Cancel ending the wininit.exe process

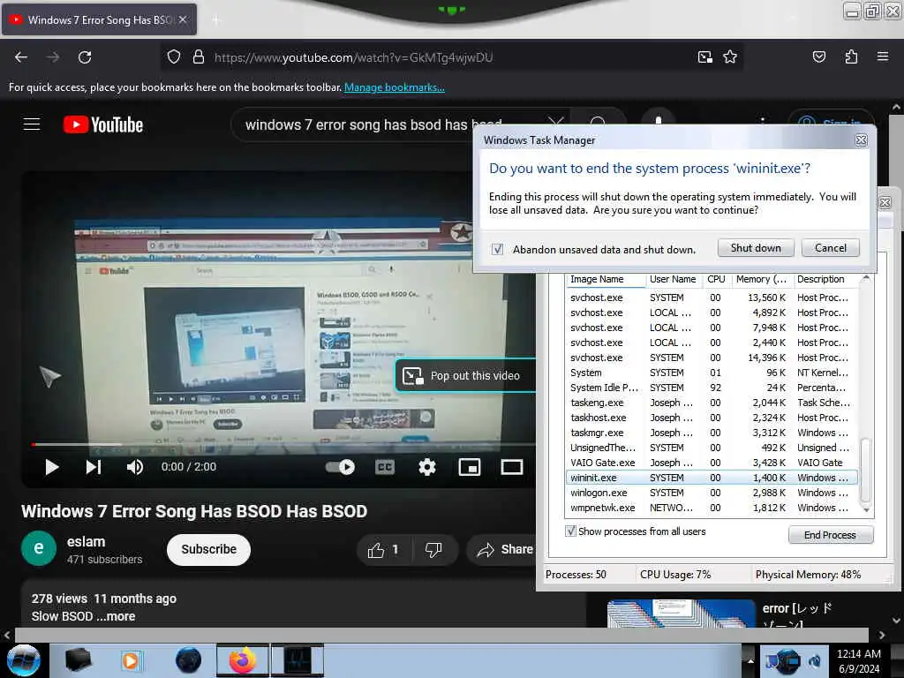[830, 248]
